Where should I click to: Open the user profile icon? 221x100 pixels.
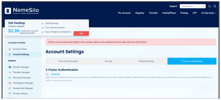[215, 6]
